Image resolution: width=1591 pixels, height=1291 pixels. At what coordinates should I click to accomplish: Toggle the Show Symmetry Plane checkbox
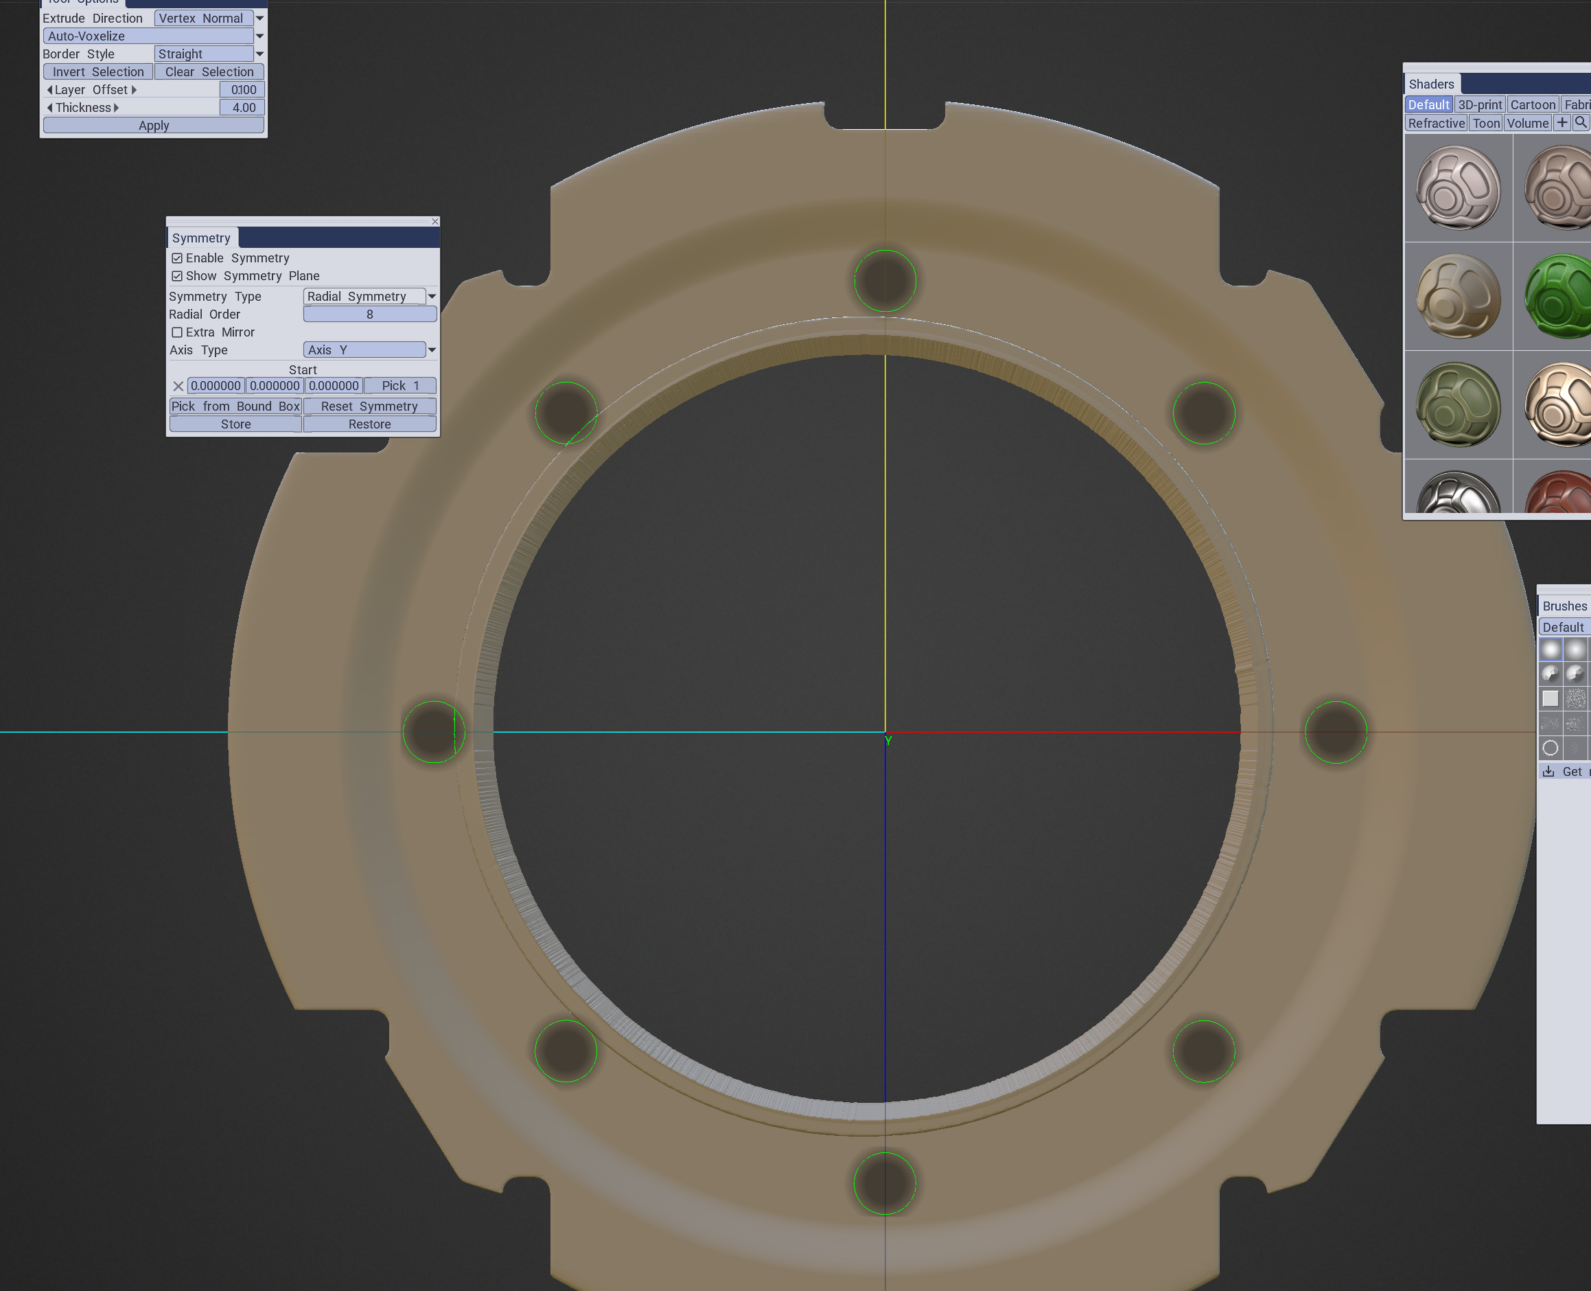(177, 276)
